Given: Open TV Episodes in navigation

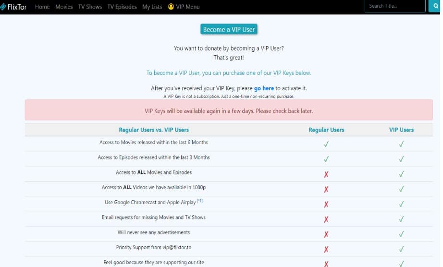Looking at the screenshot, I should coord(122,7).
